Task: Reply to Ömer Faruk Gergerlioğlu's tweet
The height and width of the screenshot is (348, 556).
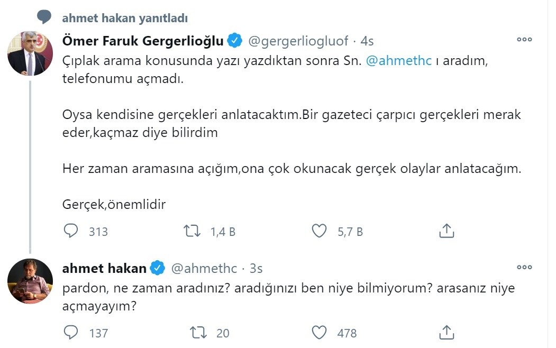Action: [71, 231]
